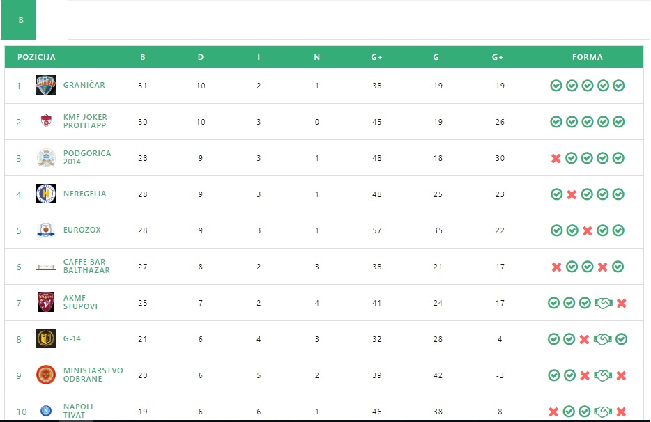Click the handshake draw icon in AKMF Stupovi form
651x422 pixels.
coord(603,303)
